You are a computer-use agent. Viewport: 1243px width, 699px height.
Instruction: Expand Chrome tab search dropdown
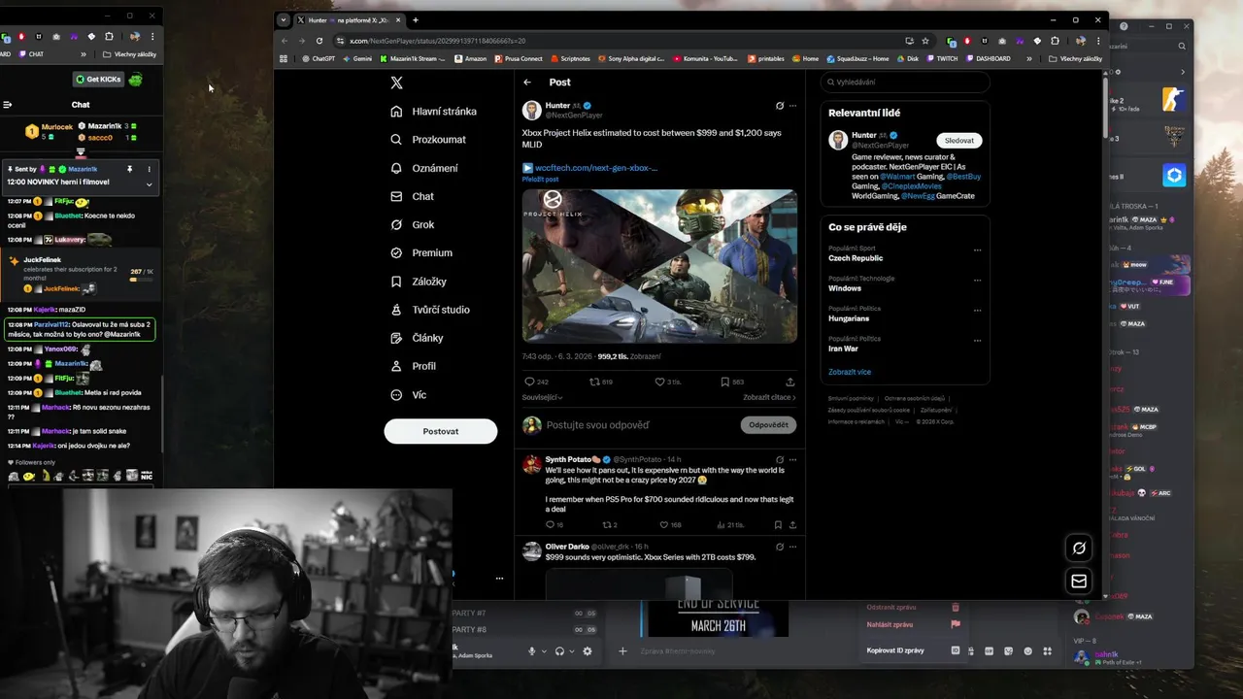point(283,19)
